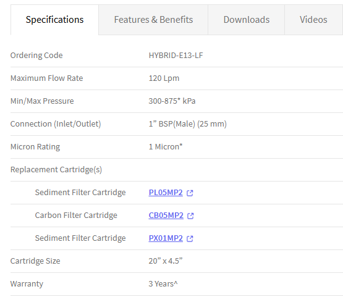The width and height of the screenshot is (343, 297).
Task: Click the 3 Years^ warranty value
Action: [x=163, y=284]
